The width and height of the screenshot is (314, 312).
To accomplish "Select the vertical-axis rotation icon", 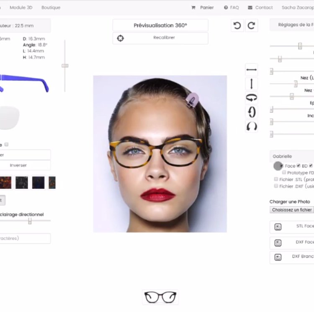I will pyautogui.click(x=252, y=112).
